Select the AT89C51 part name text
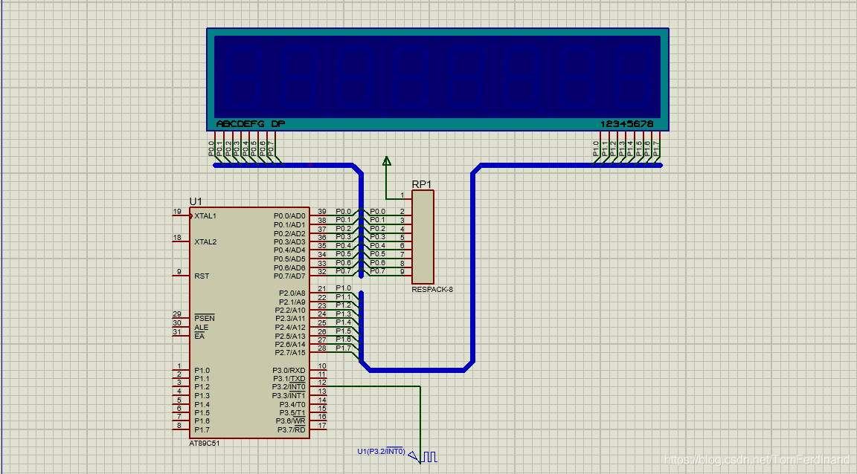The image size is (857, 474). (x=205, y=444)
